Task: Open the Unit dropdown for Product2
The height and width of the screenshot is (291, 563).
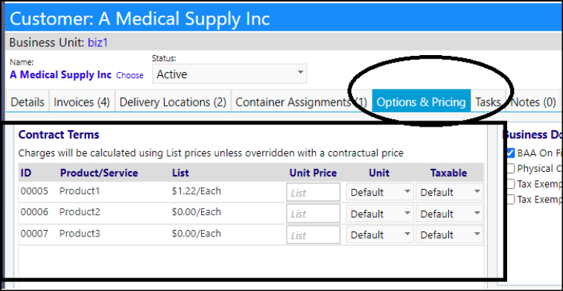Action: (380, 214)
